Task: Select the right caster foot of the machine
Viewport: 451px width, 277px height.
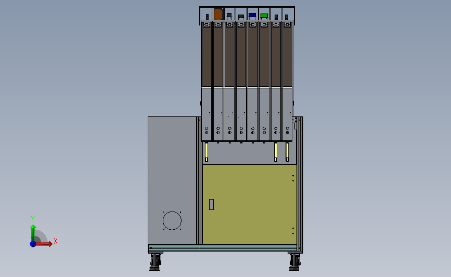Action: click(x=295, y=262)
